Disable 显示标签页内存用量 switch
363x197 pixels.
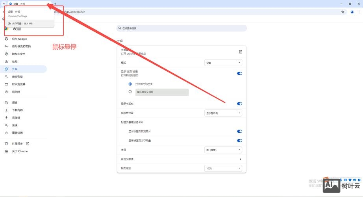pyautogui.click(x=240, y=141)
